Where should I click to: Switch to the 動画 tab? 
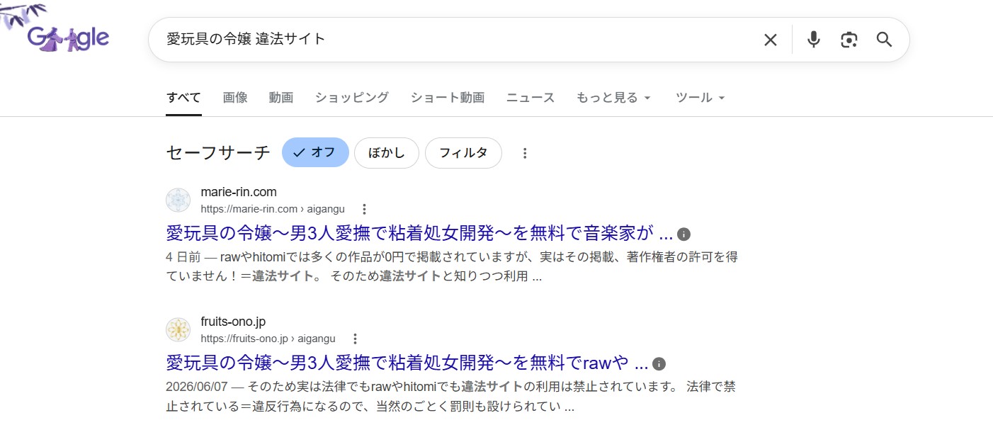281,98
